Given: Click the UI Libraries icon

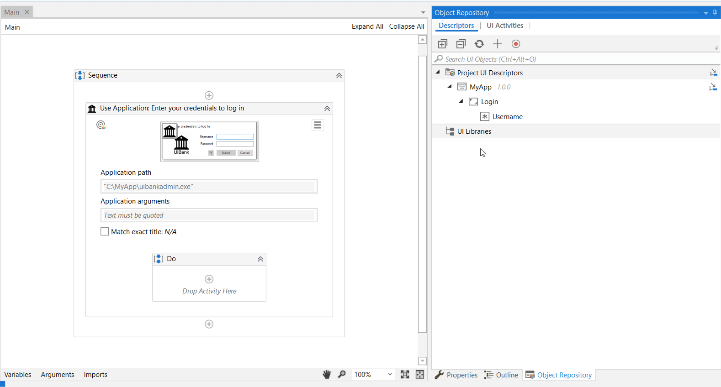Looking at the screenshot, I should click(x=450, y=131).
